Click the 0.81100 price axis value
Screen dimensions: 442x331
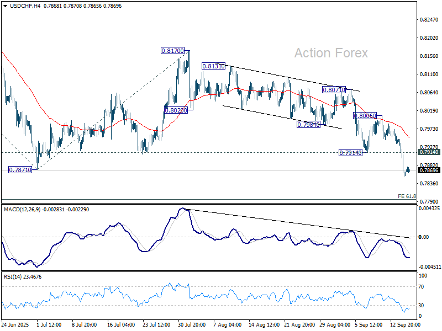[429, 74]
